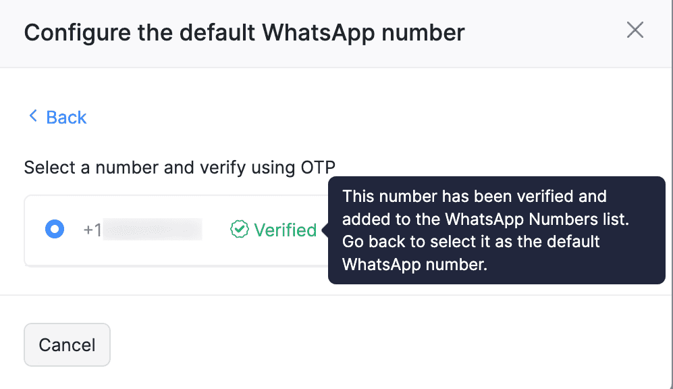Click the dialog title Configure the default WhatsApp number
673x389 pixels.
[x=244, y=32]
